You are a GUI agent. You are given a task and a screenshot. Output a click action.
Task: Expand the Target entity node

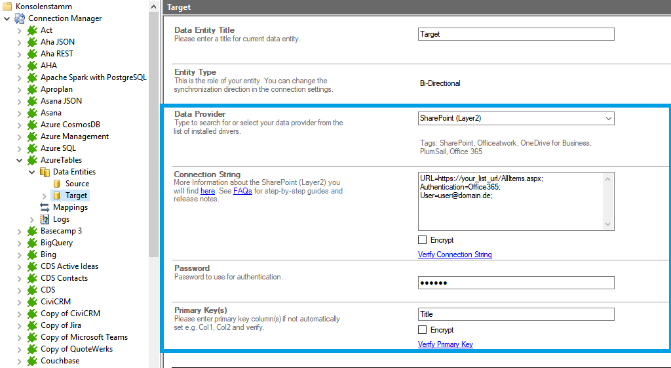click(44, 195)
